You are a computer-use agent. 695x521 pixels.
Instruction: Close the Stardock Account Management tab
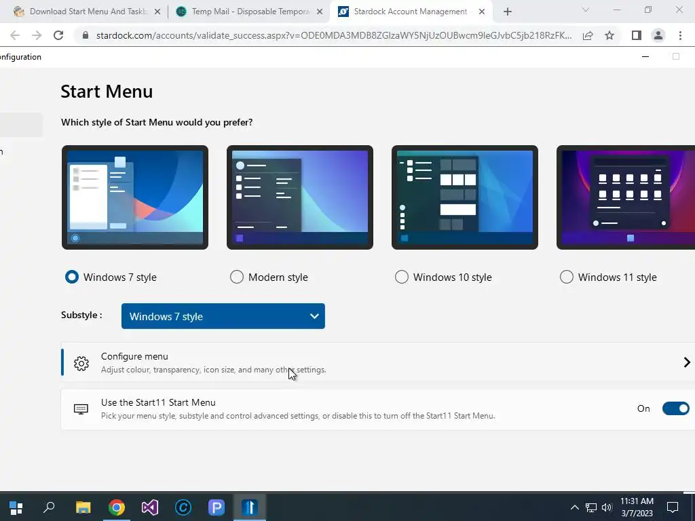[x=481, y=12]
